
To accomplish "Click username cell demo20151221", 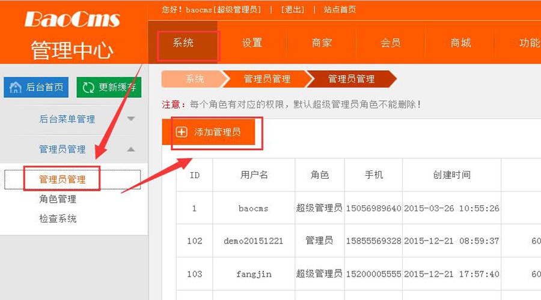I will (253, 241).
